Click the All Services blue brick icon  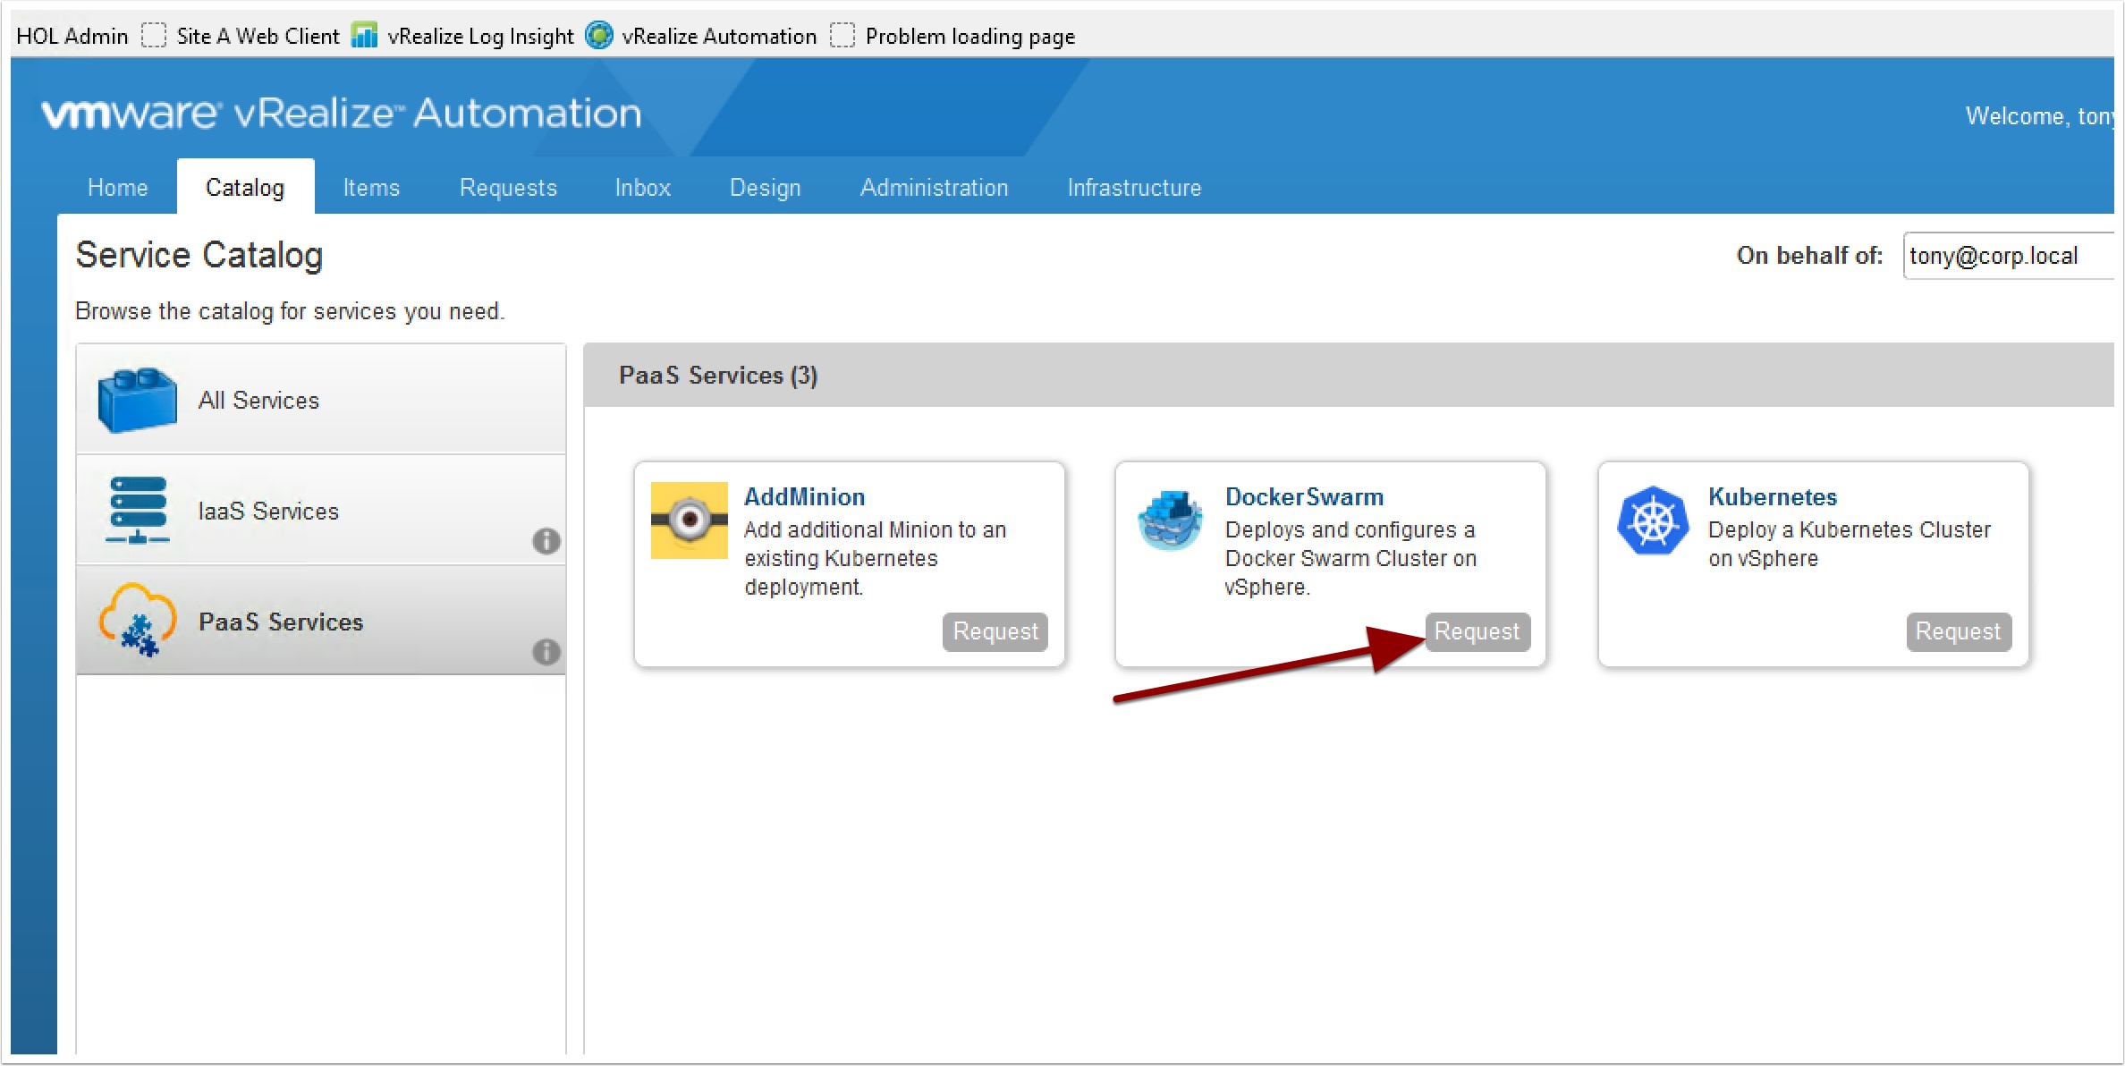click(137, 400)
